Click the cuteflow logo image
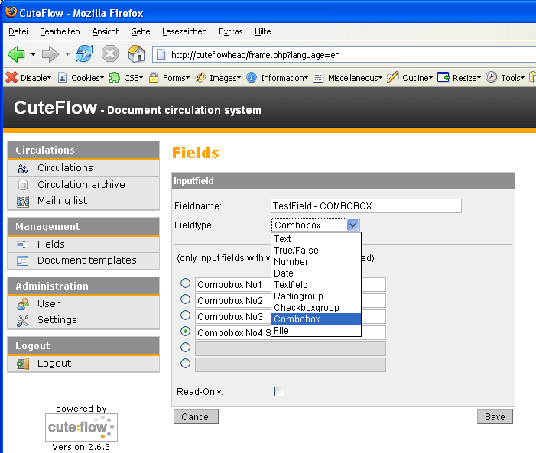The width and height of the screenshot is (536, 453). click(81, 427)
